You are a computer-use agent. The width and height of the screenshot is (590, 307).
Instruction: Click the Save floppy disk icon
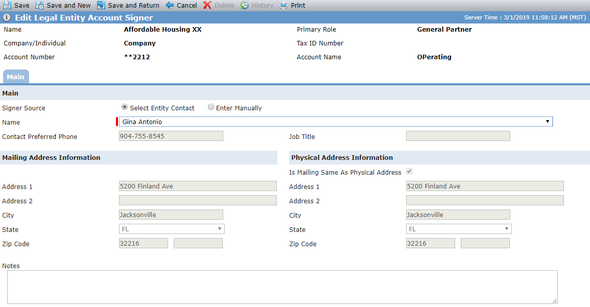(x=7, y=5)
